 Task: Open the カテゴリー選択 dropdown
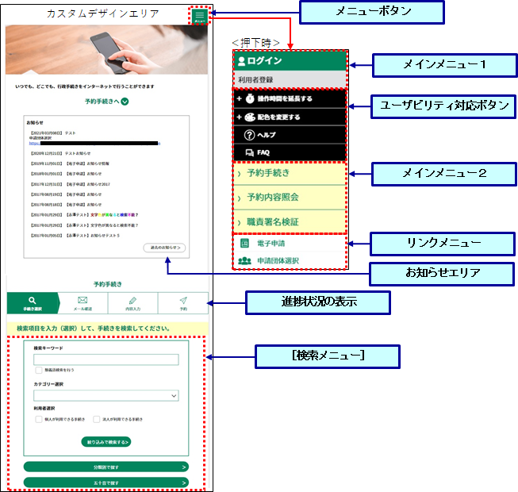[106, 395]
